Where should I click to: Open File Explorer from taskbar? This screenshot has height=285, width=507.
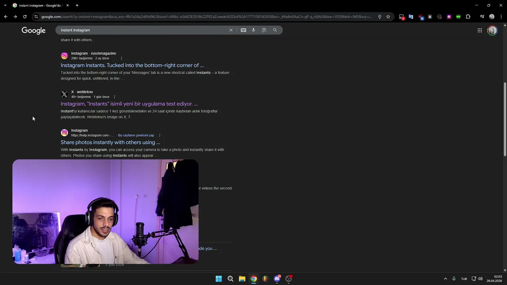tap(242, 279)
